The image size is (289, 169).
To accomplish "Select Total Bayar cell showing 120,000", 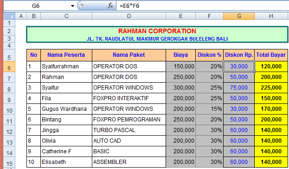I will coord(271,66).
